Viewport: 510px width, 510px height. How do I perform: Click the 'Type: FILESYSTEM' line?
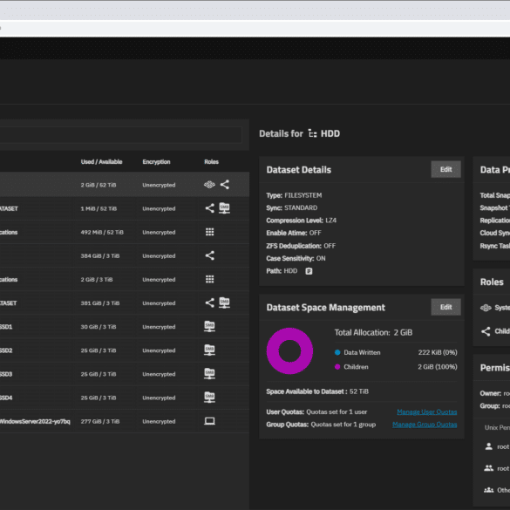pyautogui.click(x=294, y=195)
